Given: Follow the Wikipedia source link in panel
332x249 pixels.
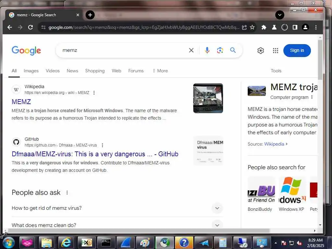Looking at the screenshot, I should tap(274, 144).
